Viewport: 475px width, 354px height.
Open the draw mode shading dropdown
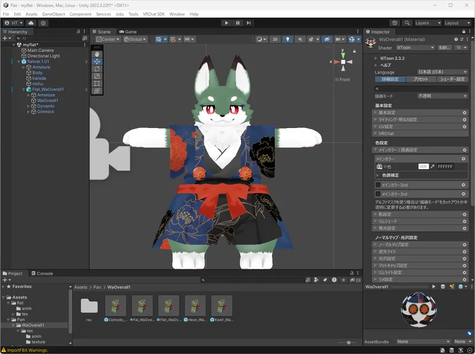(261, 39)
